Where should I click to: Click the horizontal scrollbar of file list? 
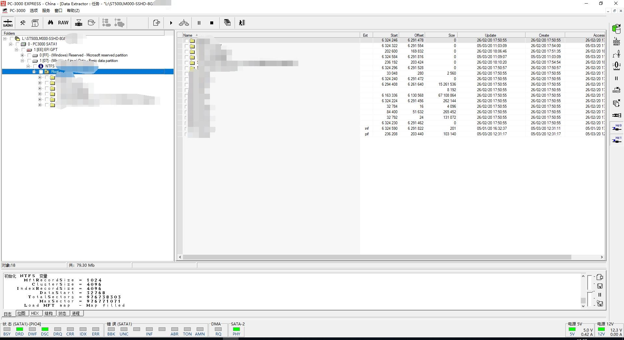pyautogui.click(x=377, y=257)
